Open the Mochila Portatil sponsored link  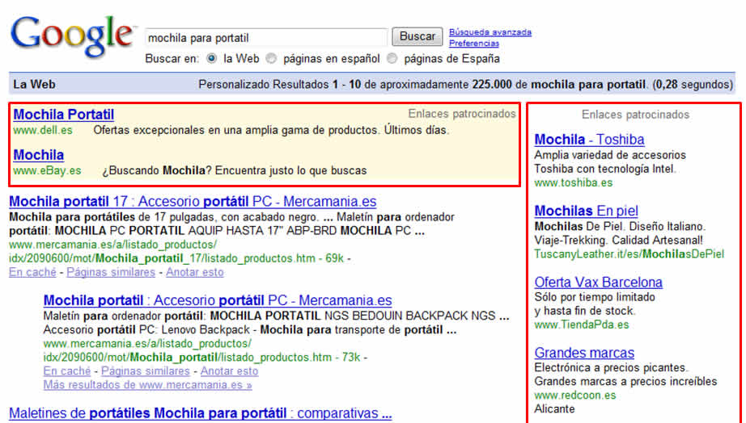click(x=64, y=115)
